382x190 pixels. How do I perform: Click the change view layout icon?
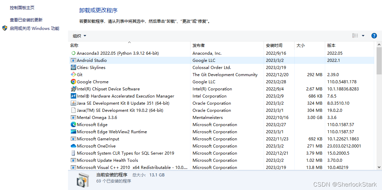[355, 36]
